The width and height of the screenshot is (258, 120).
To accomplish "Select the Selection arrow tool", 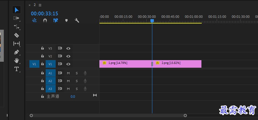I will (17, 10).
